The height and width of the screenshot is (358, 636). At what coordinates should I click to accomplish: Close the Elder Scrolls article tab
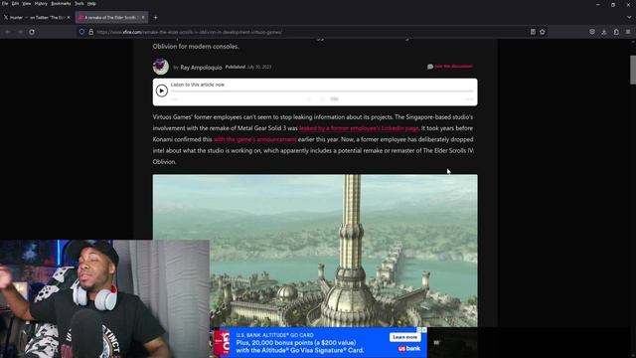pos(143,18)
